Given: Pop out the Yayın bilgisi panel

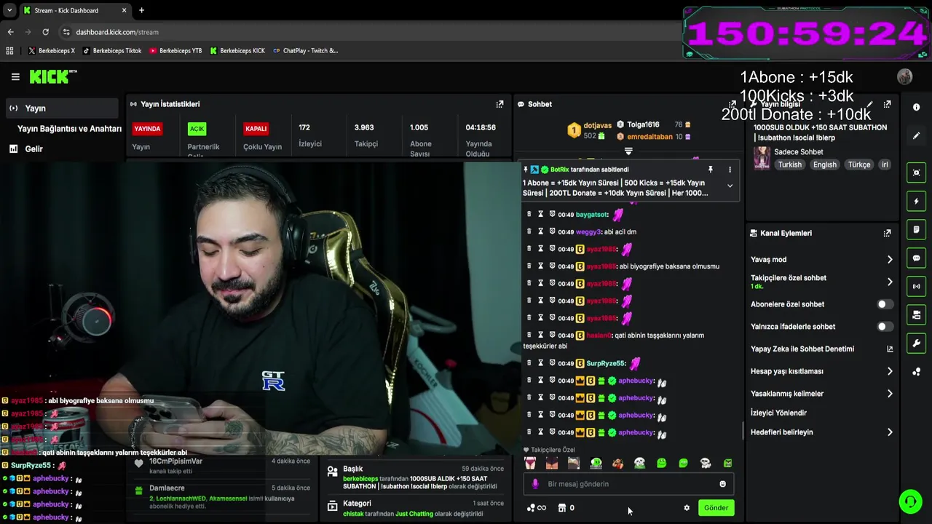Looking at the screenshot, I should 887,104.
